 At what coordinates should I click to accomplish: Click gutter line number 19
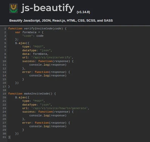[4, 93]
